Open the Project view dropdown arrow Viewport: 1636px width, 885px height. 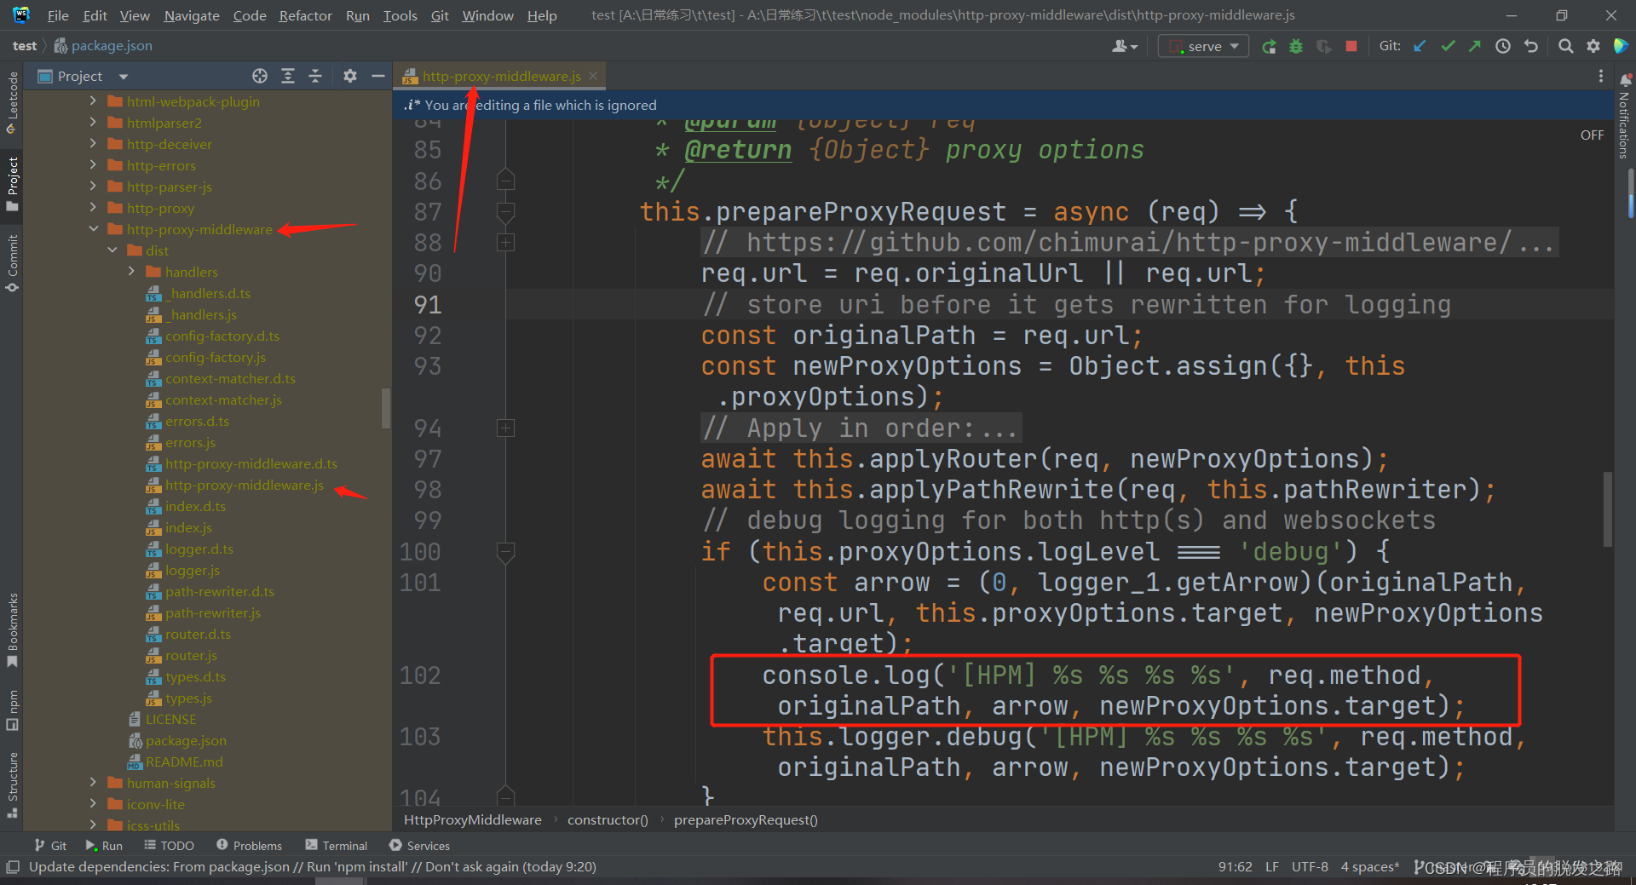point(124,77)
